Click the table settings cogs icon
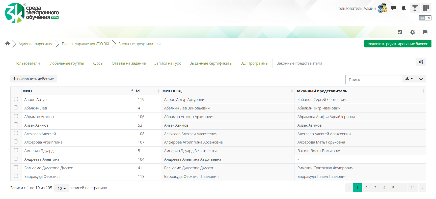 [x=421, y=62]
